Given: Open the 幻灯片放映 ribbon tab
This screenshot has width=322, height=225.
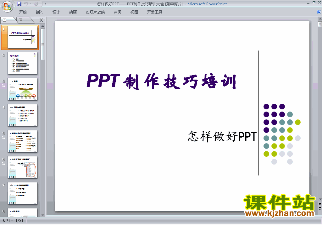Looking at the screenshot, I should tap(95, 12).
